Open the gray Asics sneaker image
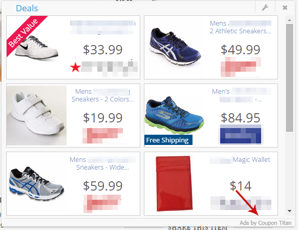Viewport: 298px width, 230px height. click(36, 183)
